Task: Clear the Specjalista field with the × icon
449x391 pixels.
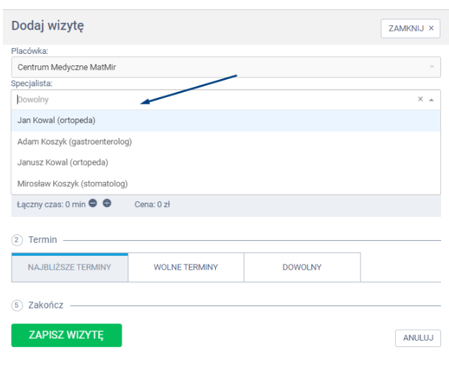Action: tap(421, 100)
